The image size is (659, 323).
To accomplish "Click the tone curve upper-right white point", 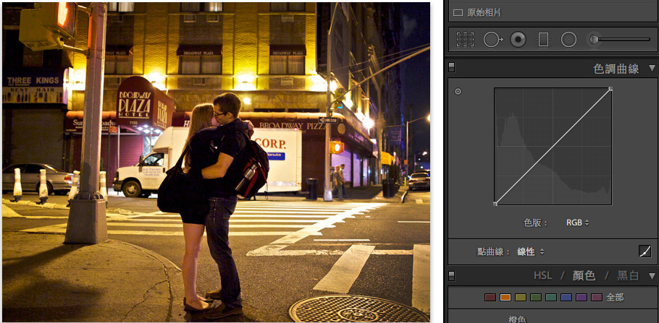I will point(610,88).
